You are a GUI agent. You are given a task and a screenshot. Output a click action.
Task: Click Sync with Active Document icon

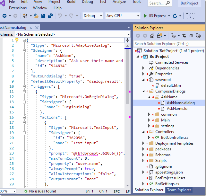click(184, 36)
